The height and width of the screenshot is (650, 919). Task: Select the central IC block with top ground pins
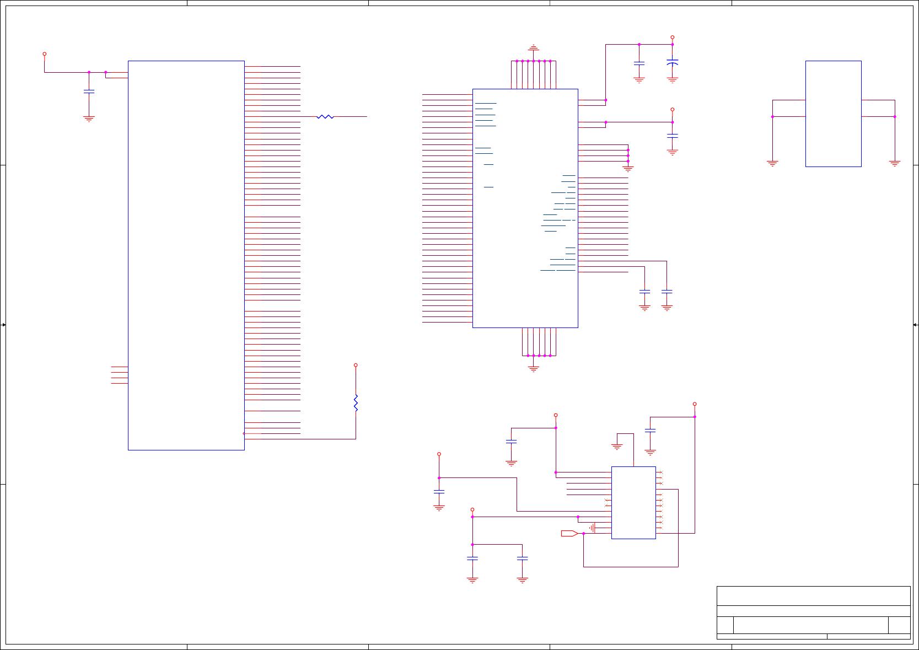(525, 208)
